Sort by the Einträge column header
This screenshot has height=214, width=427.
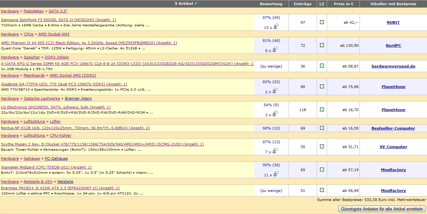coord(302,4)
